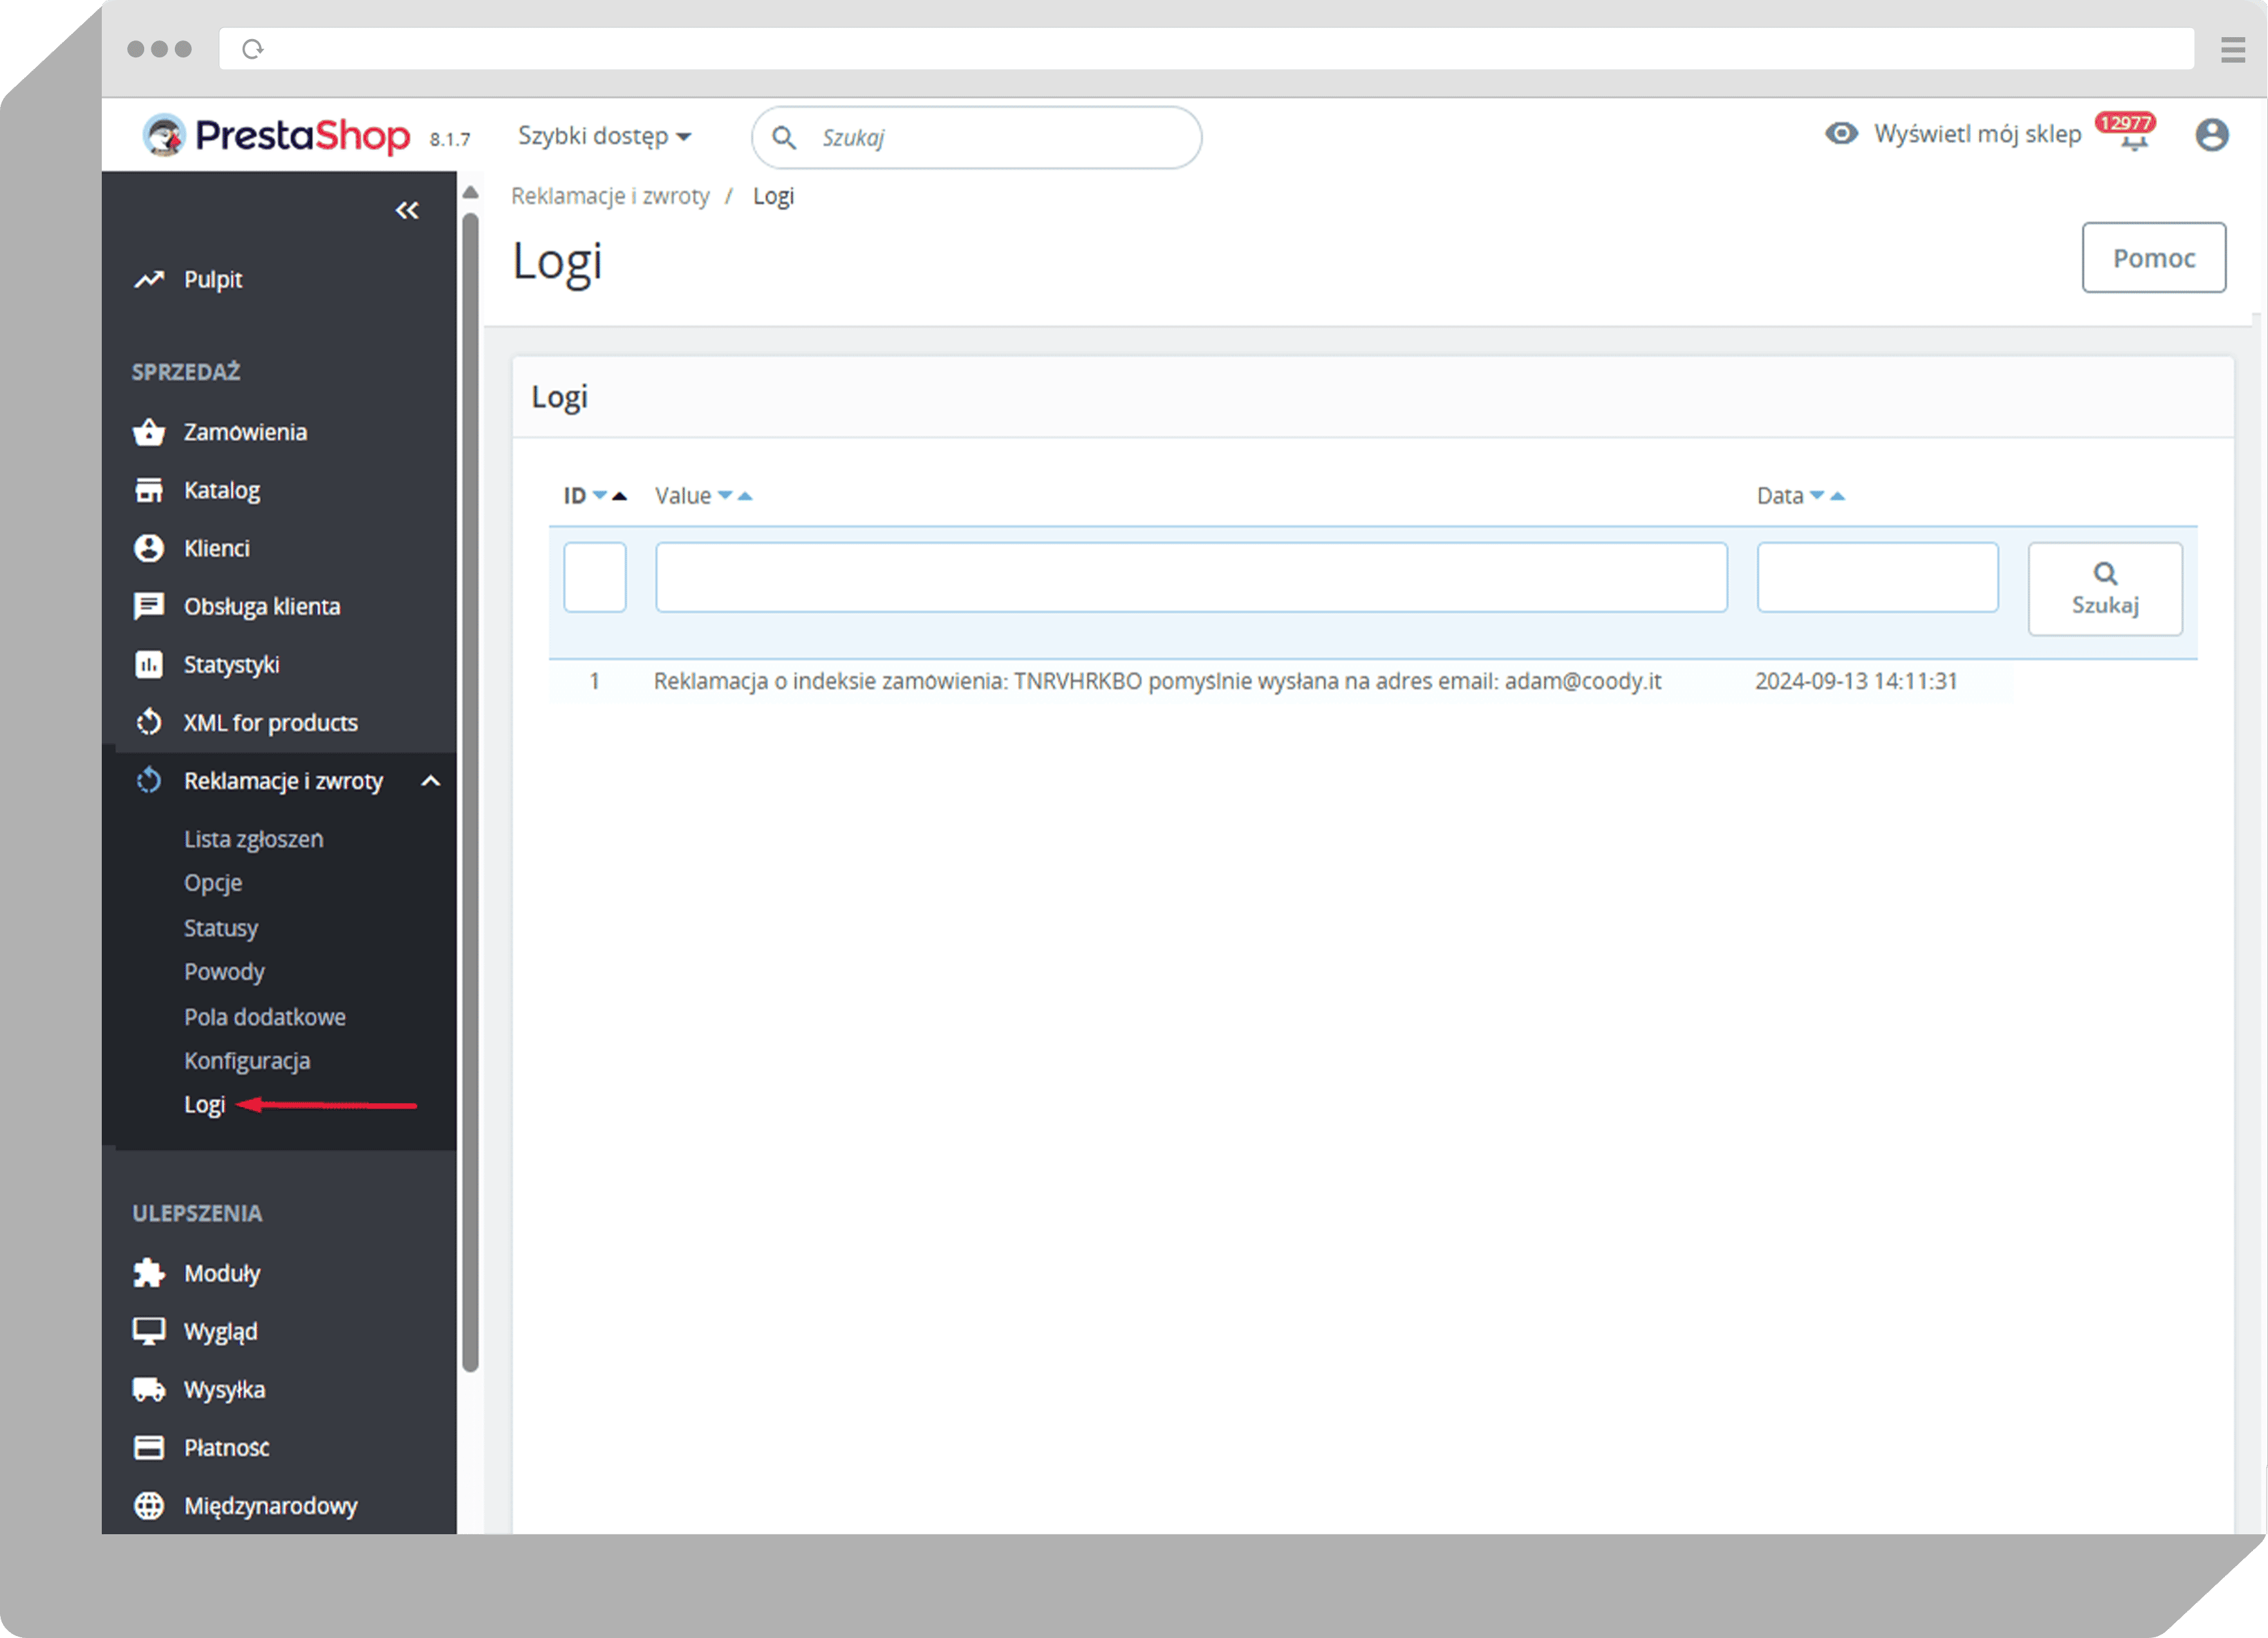Click the Moduły puzzle piece icon
2268x1638 pixels.
point(149,1273)
